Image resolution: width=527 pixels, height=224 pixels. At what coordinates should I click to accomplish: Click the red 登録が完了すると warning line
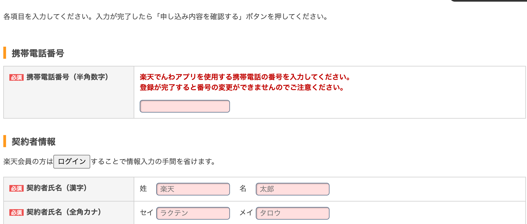click(241, 88)
